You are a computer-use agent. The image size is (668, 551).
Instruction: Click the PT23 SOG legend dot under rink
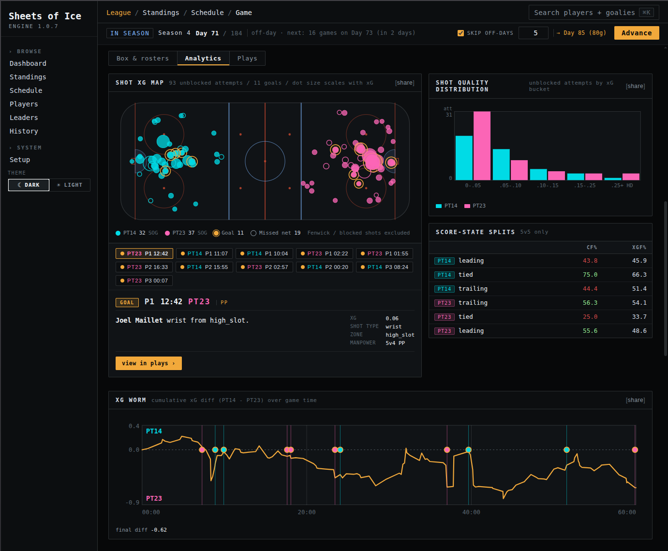point(167,233)
